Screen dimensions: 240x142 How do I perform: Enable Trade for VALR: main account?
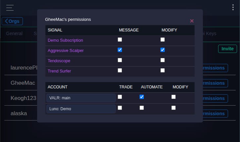coord(120,97)
